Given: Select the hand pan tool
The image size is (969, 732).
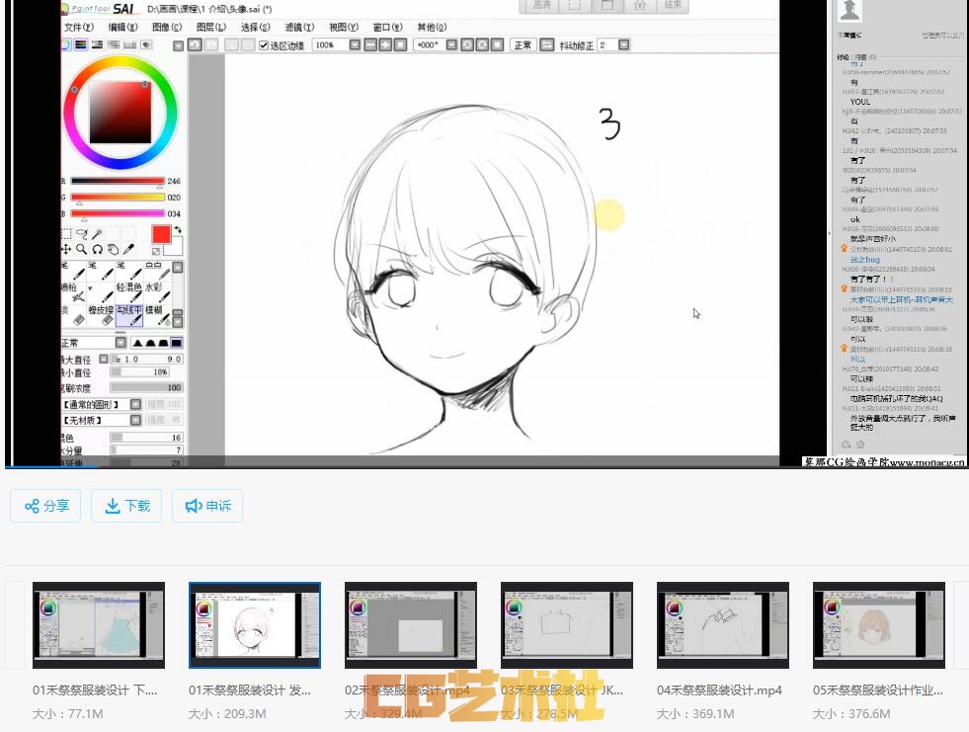Looking at the screenshot, I should (113, 249).
